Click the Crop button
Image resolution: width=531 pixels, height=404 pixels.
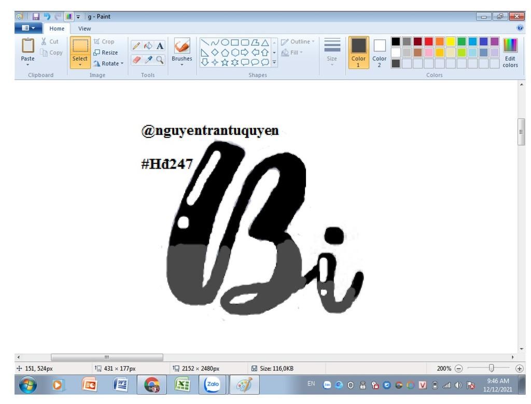point(104,41)
